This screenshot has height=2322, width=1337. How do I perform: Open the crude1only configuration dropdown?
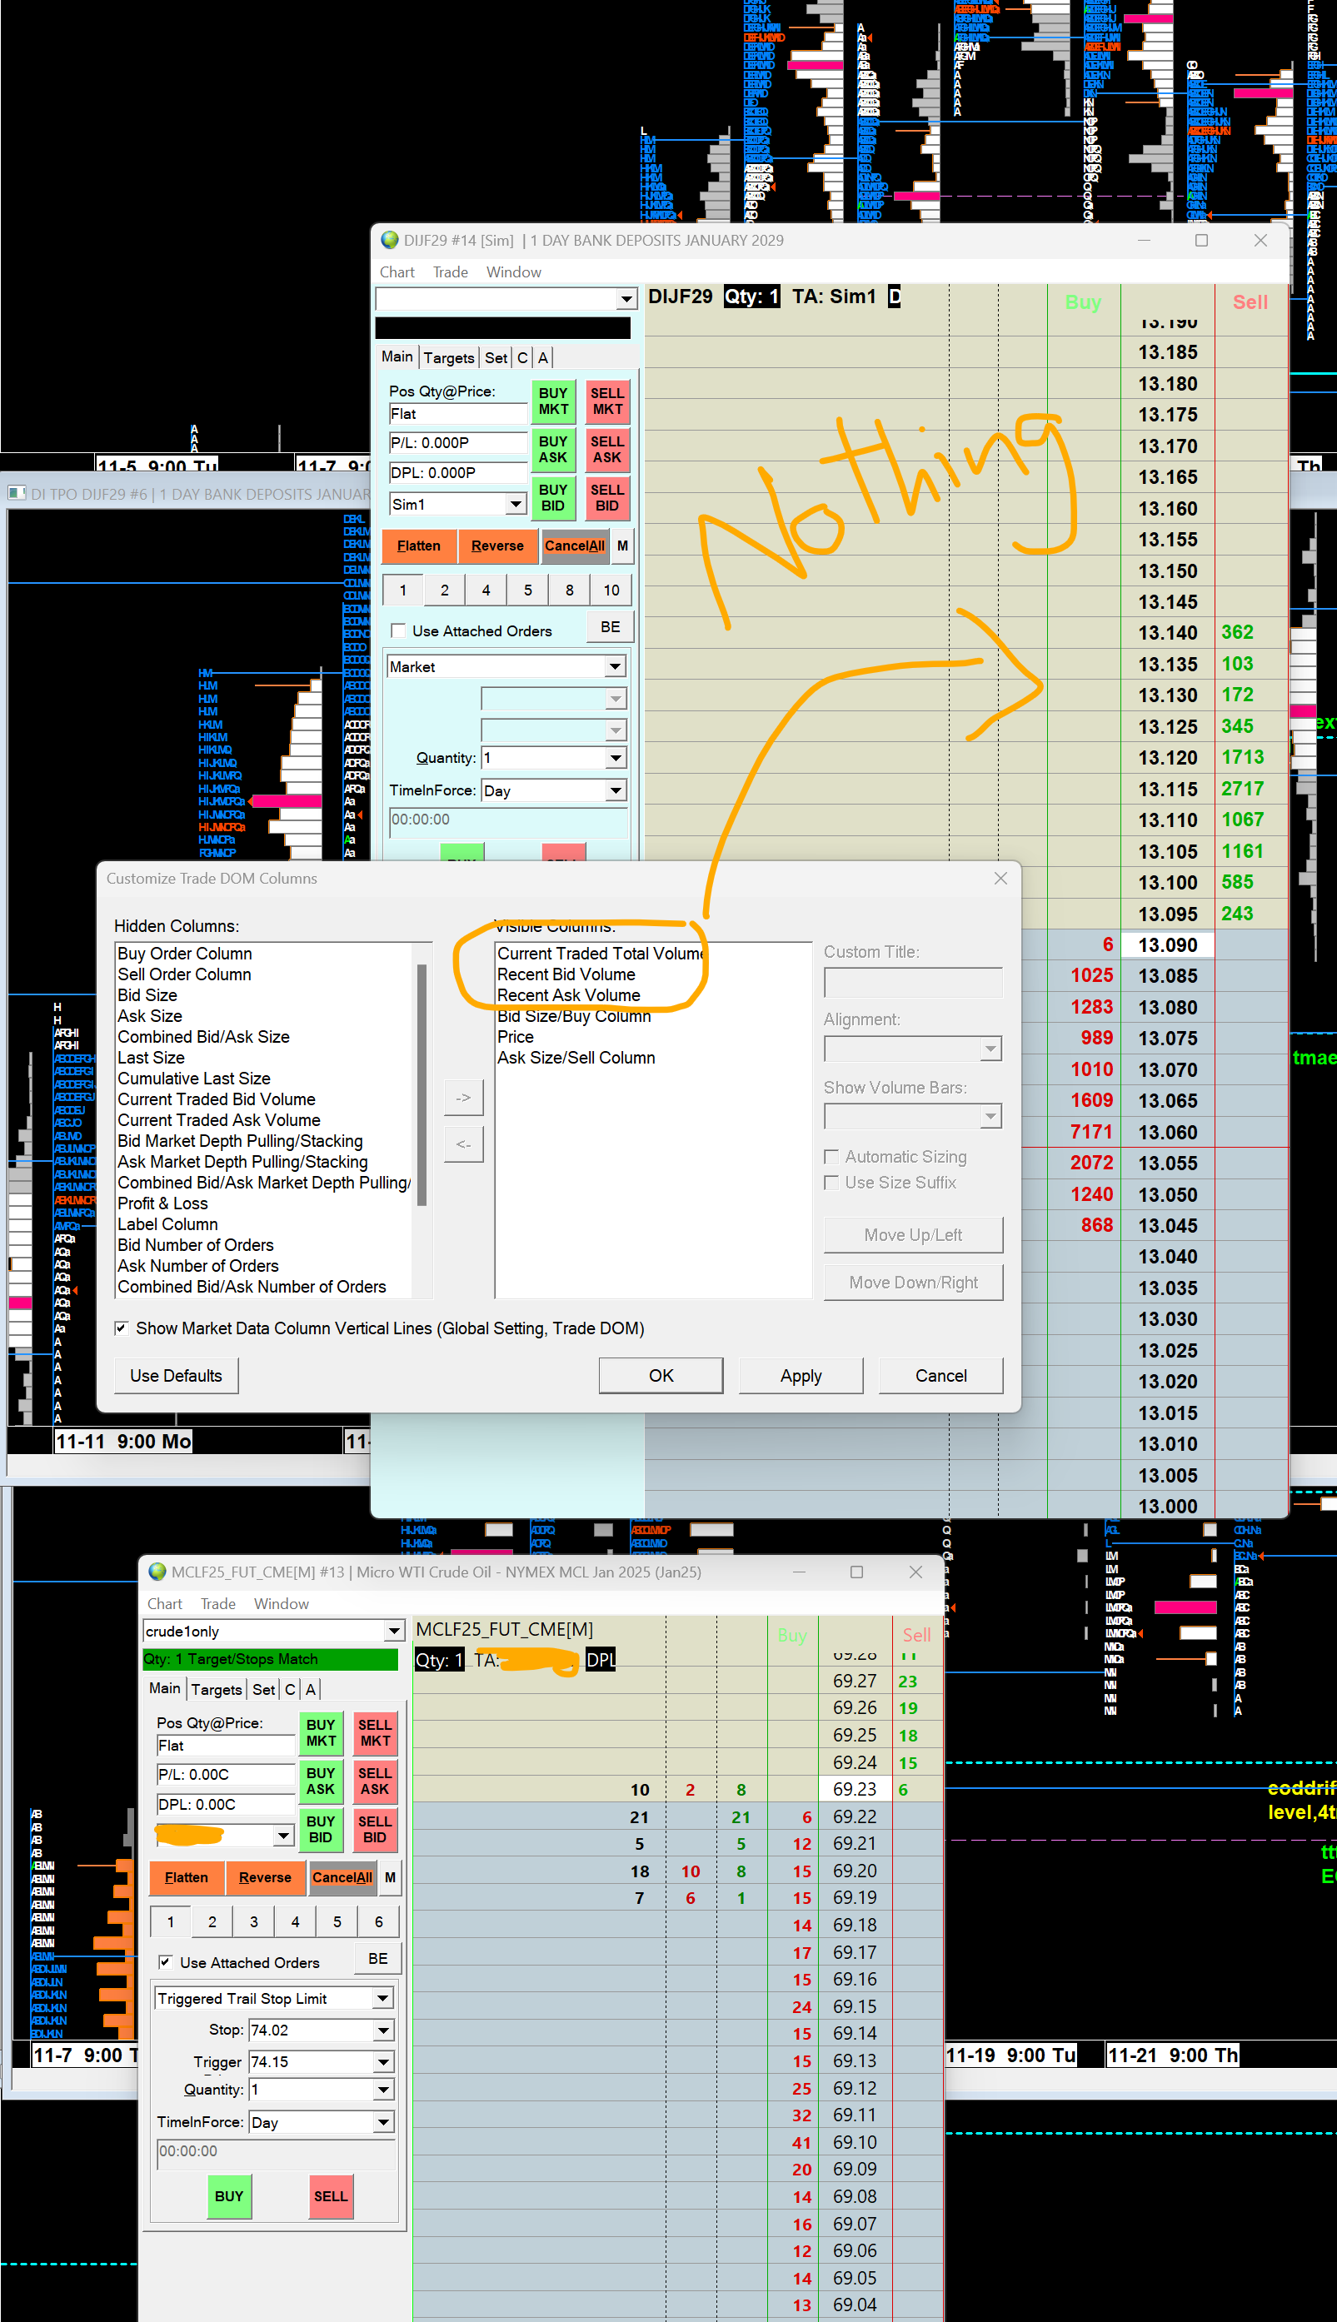coord(394,1631)
